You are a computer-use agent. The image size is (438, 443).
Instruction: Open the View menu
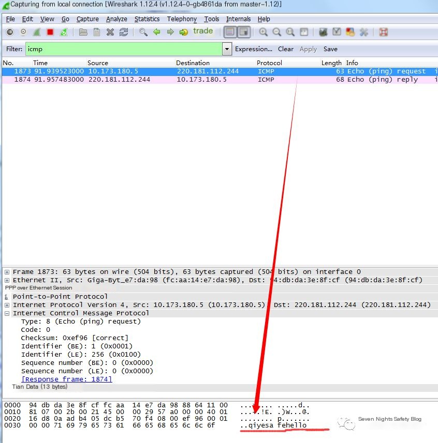(47, 19)
